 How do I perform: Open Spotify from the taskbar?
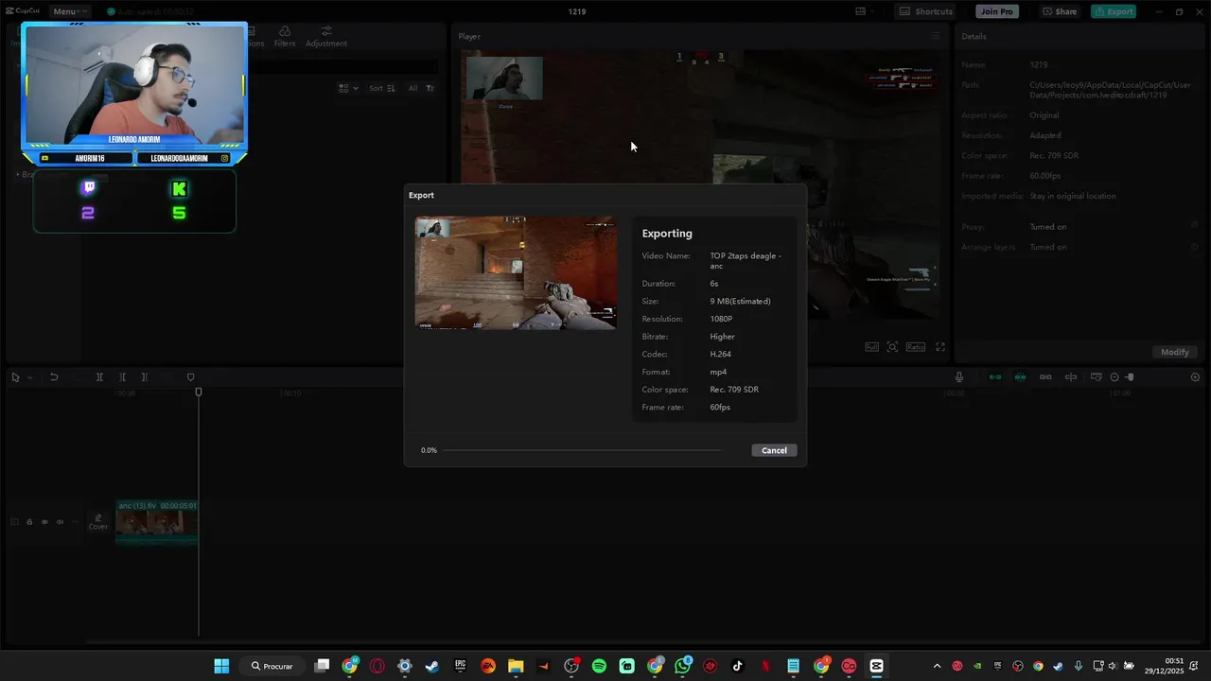click(599, 666)
